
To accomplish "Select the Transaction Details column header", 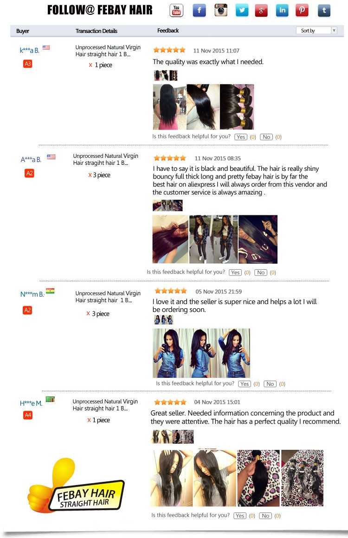I will [x=97, y=31].
